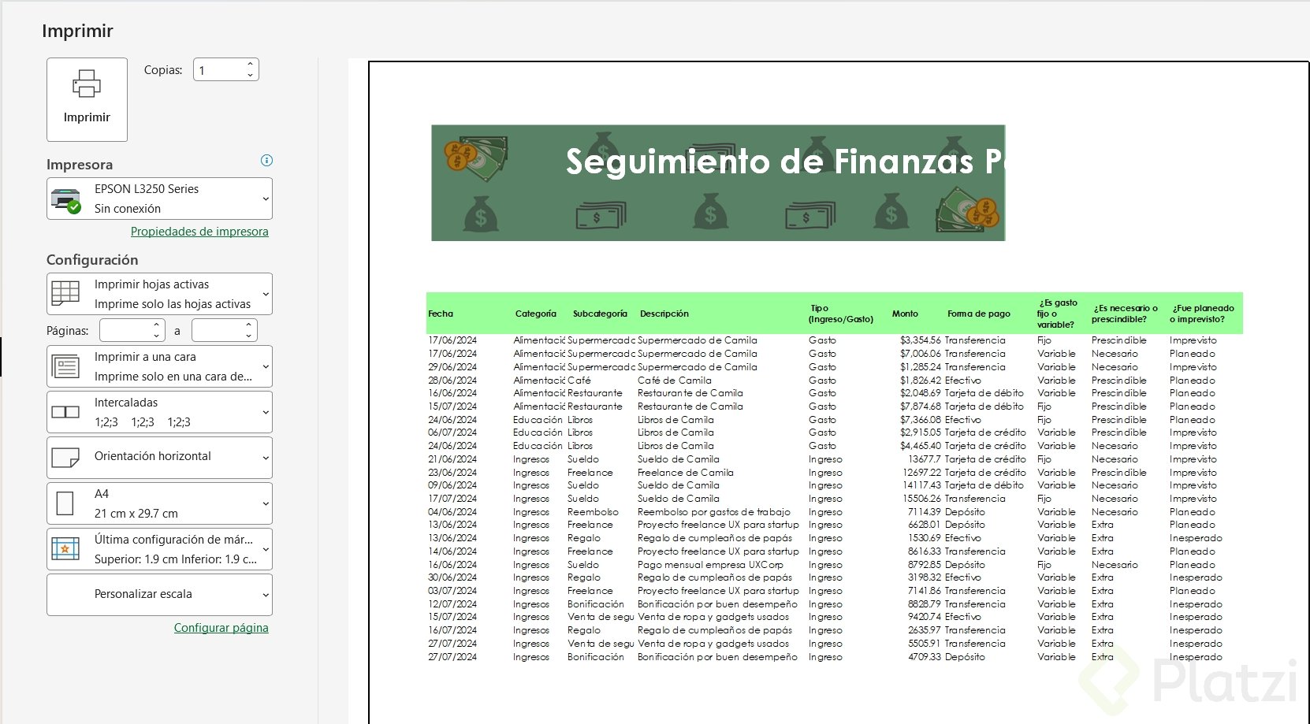This screenshot has width=1310, height=724.
Task: Click the sheet grid icon for Imprimir hojas activas
Action: pos(65,293)
